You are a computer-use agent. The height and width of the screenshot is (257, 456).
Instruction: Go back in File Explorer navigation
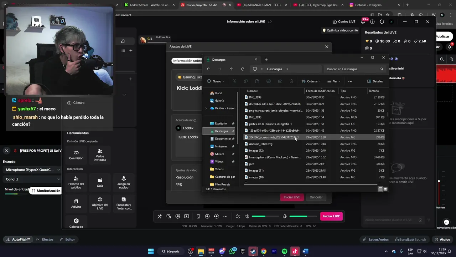point(208,69)
